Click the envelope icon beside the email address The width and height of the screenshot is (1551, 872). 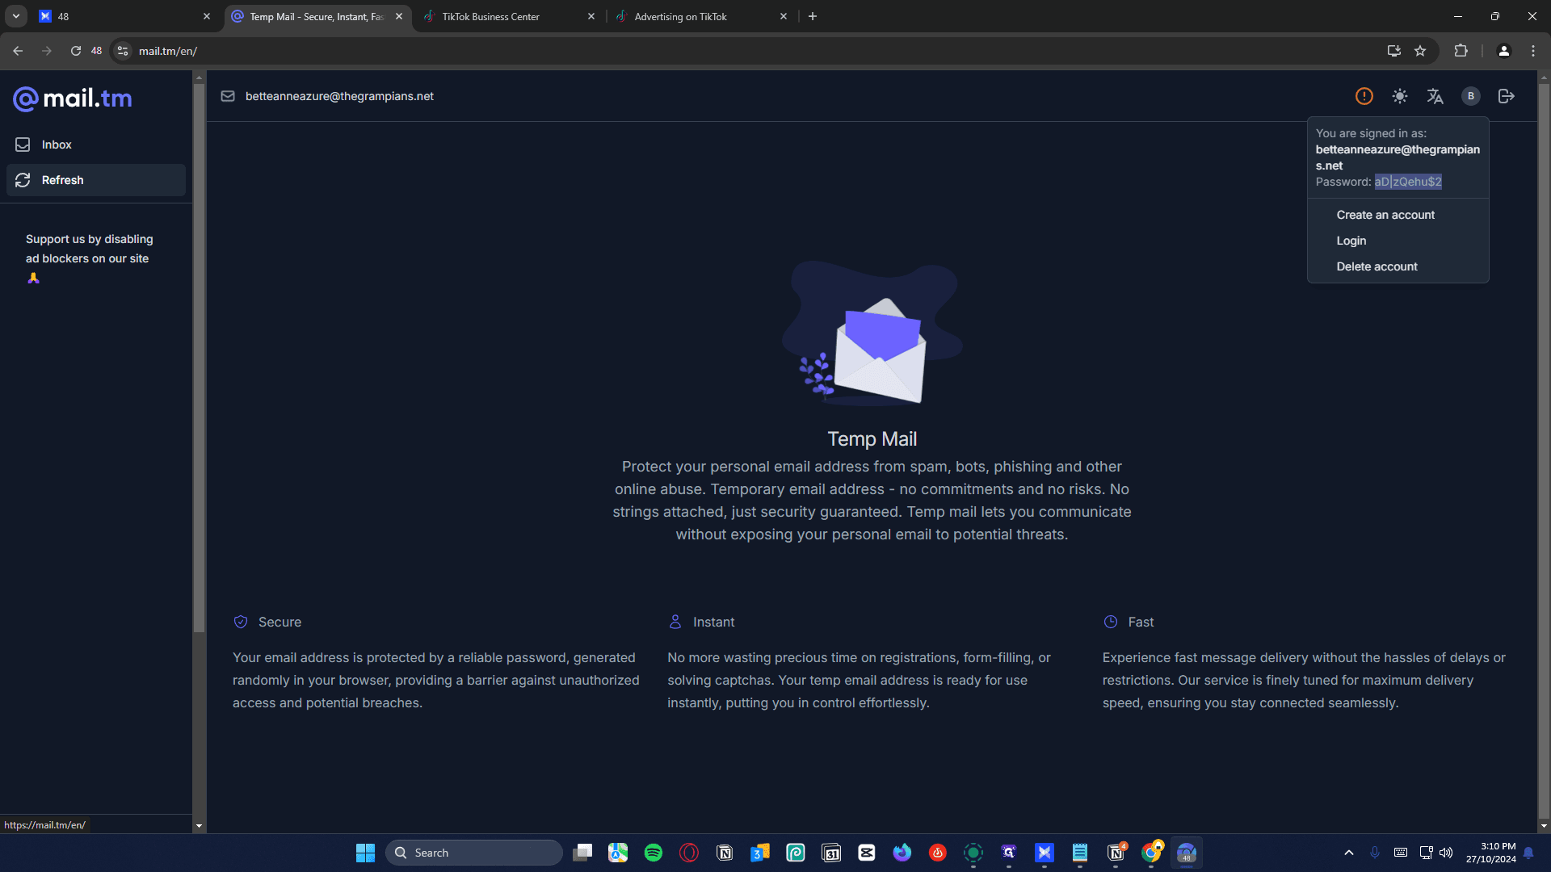coord(228,96)
